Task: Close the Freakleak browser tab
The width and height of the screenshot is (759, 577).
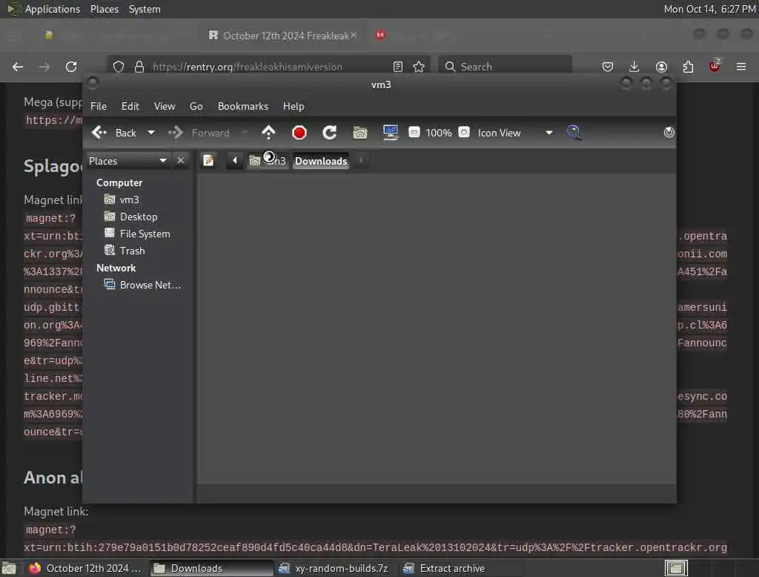Action: 354,36
